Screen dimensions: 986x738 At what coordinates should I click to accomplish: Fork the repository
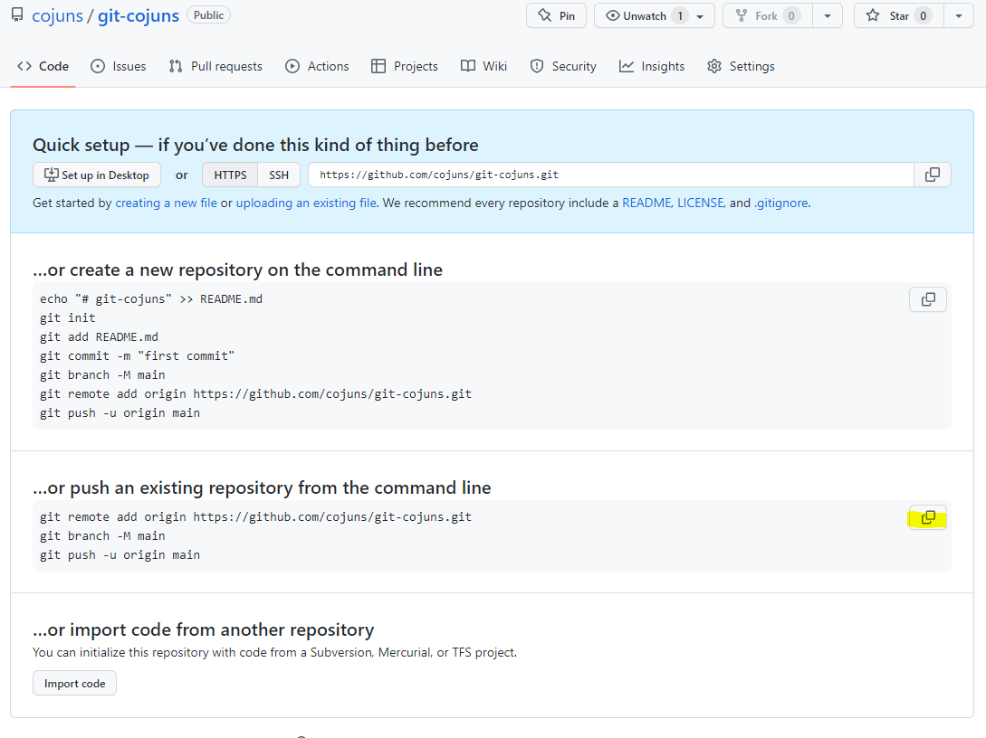pyautogui.click(x=767, y=15)
